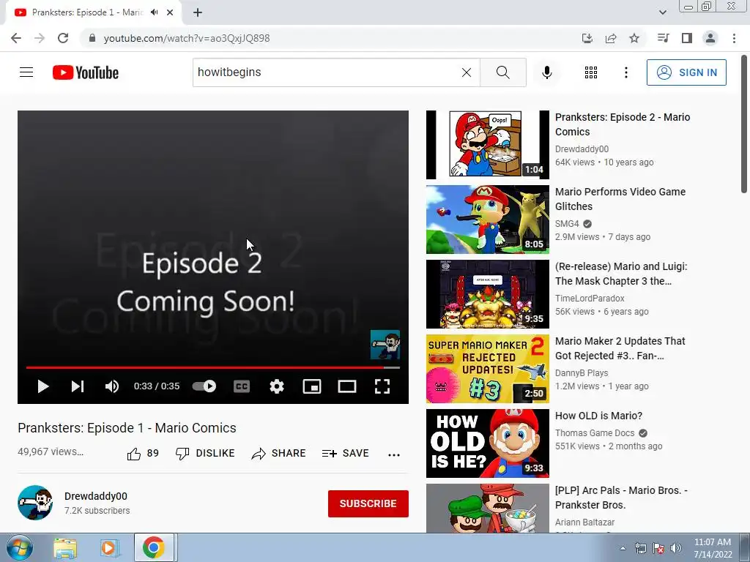
Task: Go forward in browser history
Action: (40, 38)
